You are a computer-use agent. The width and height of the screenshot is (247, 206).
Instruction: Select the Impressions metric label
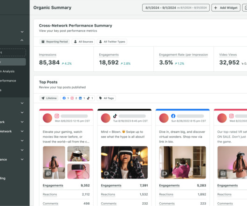point(48,55)
